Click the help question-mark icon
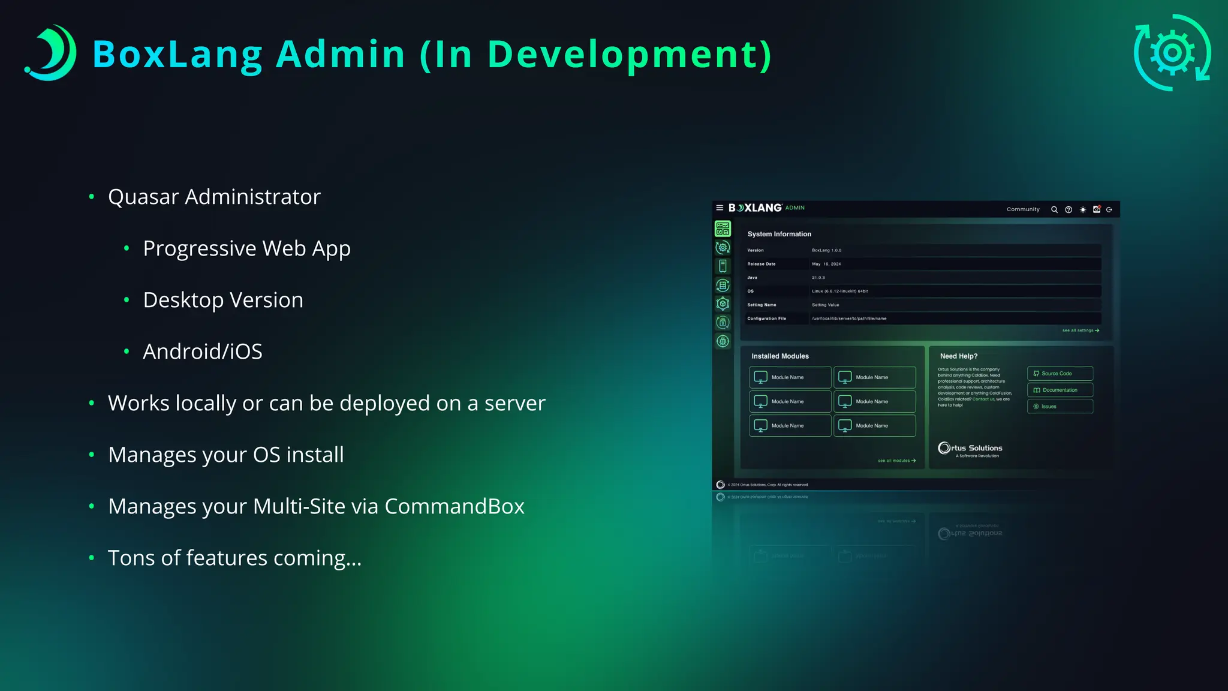The width and height of the screenshot is (1228, 691). pyautogui.click(x=1069, y=209)
